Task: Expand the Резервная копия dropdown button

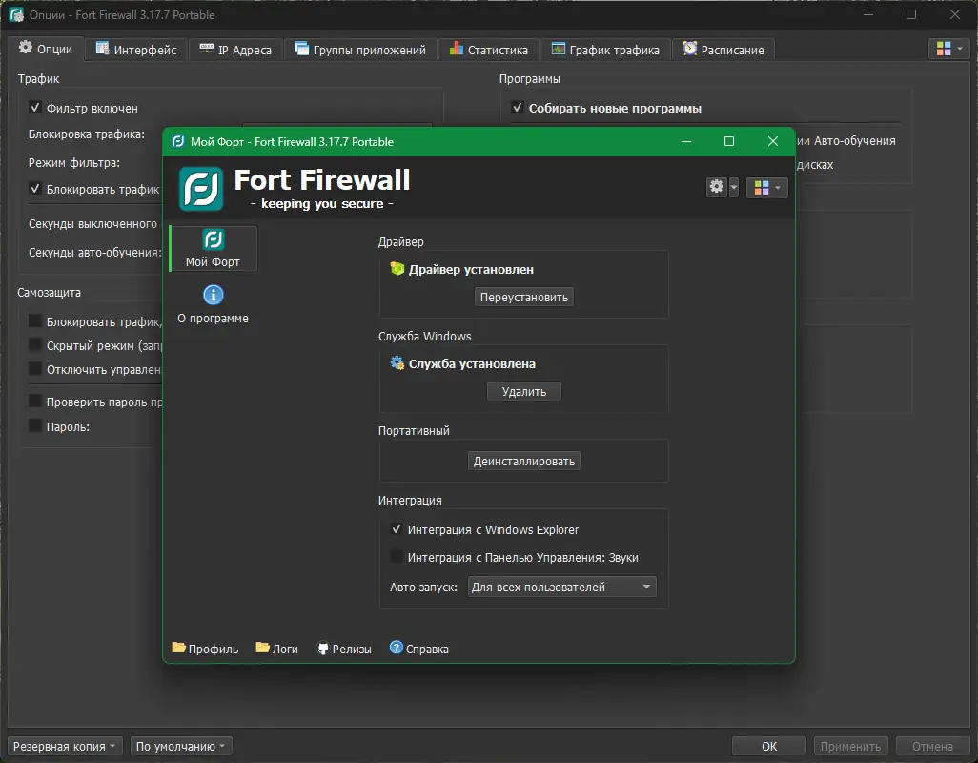Action: 65,746
